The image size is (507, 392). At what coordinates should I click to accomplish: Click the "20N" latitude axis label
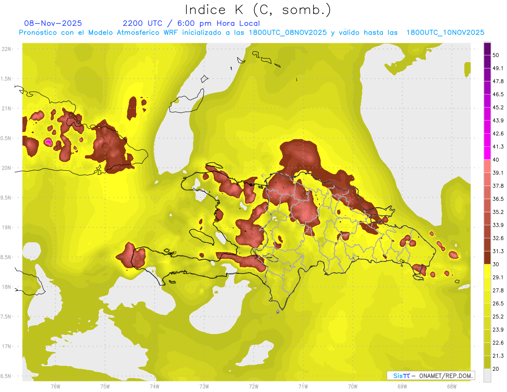(x=6, y=168)
